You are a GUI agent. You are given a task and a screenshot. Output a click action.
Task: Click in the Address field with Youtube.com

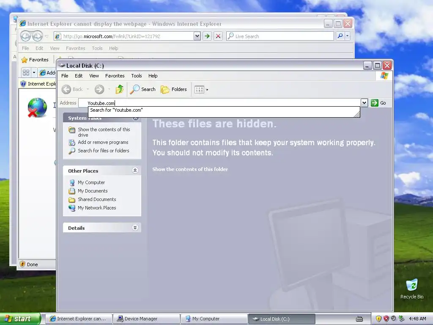[219, 103]
